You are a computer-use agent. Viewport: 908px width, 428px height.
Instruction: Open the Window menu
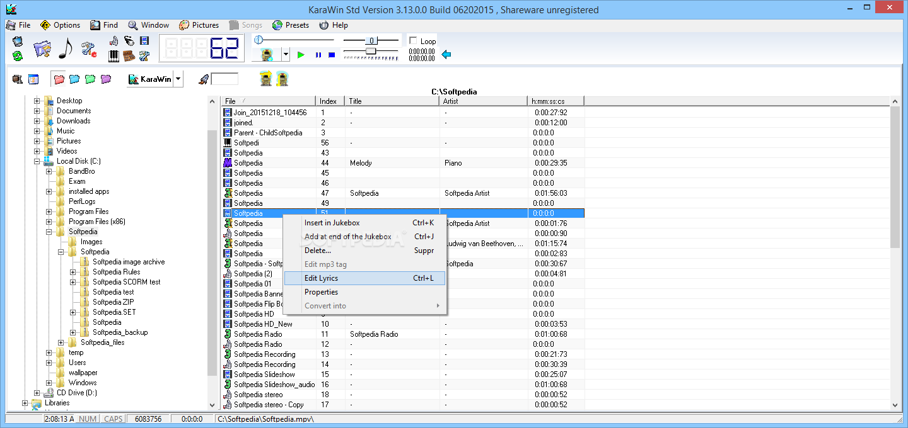(149, 25)
